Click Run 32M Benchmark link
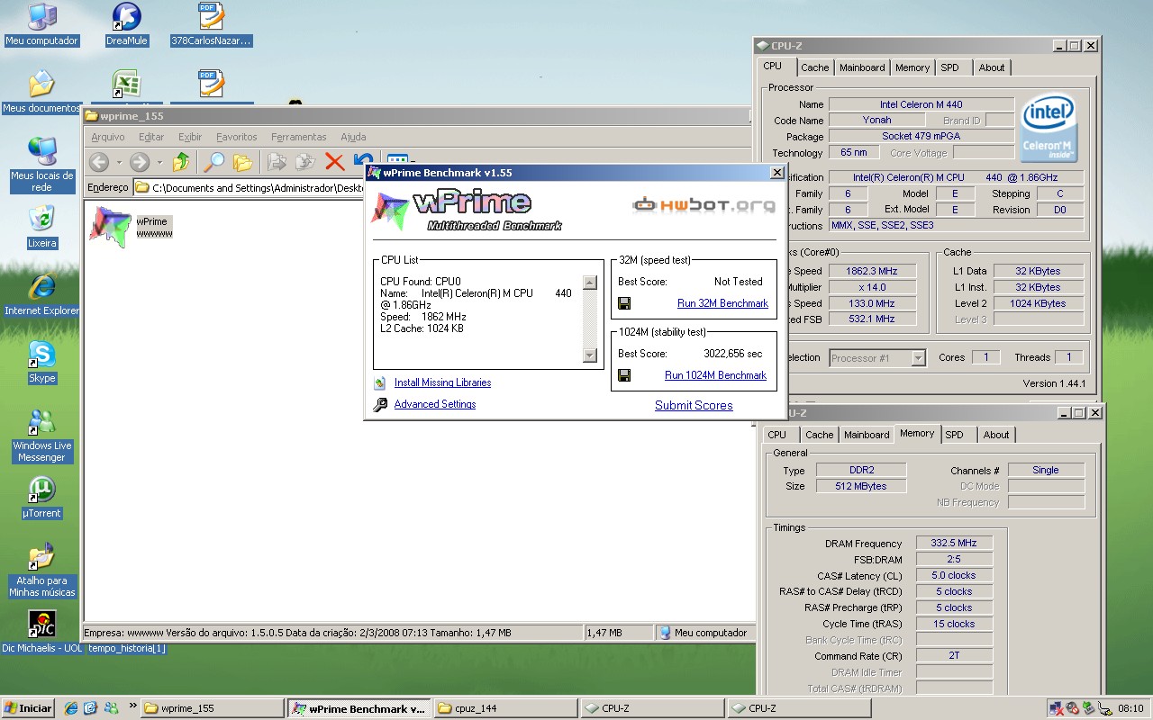Viewport: 1153px width, 720px height. [x=722, y=303]
